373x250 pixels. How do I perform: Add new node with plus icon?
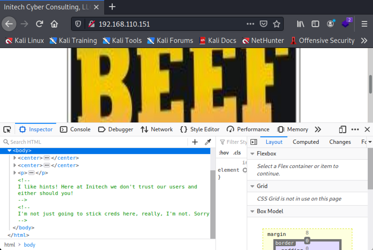(195, 142)
